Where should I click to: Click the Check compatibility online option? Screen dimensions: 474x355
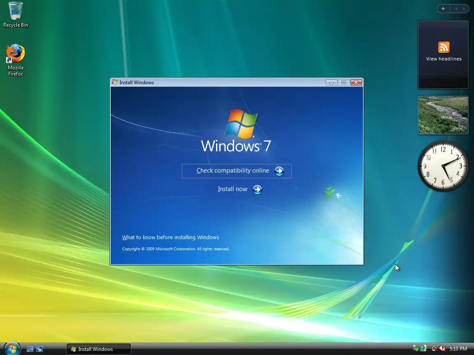point(237,171)
